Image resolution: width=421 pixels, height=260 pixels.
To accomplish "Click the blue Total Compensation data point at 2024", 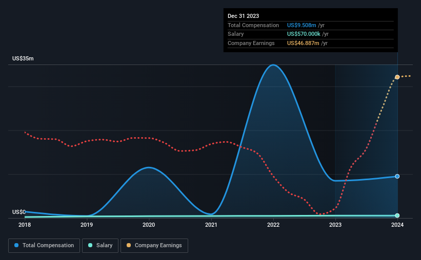I will (397, 177).
